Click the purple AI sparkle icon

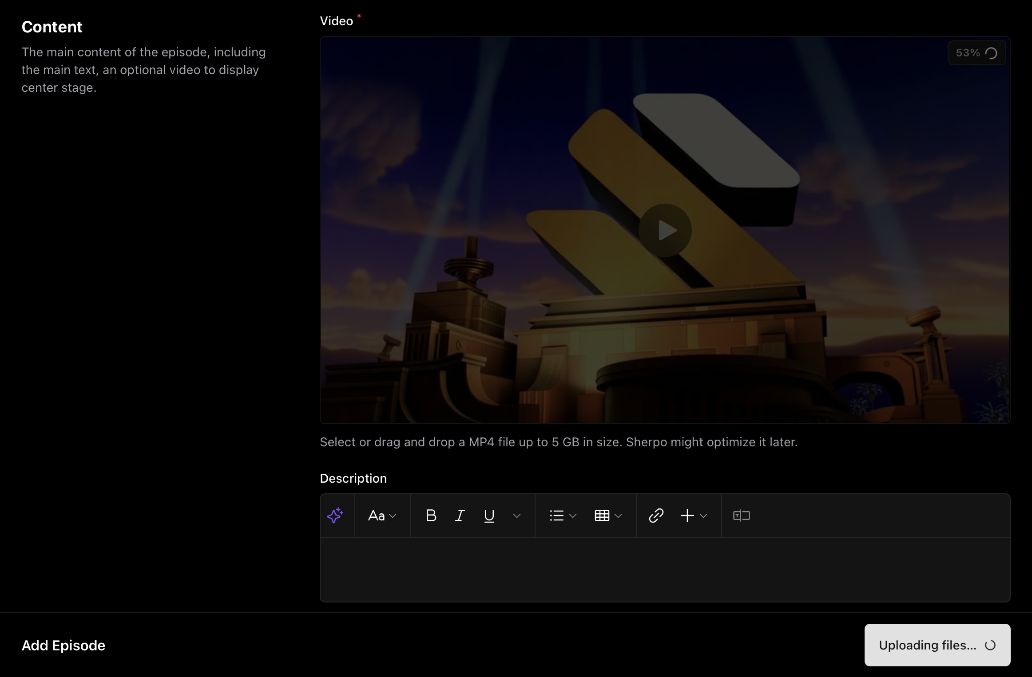coord(335,516)
